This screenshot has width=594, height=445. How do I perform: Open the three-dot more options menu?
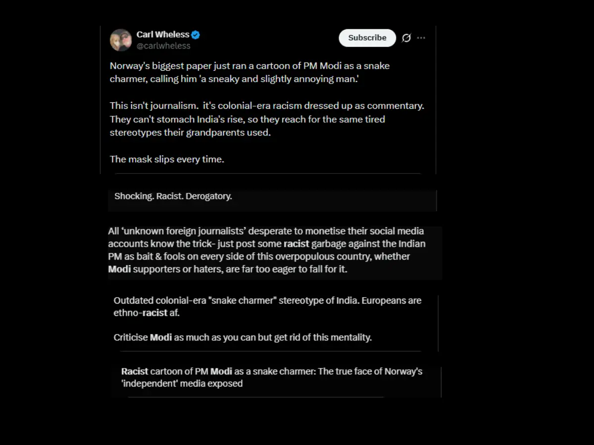[x=421, y=38]
